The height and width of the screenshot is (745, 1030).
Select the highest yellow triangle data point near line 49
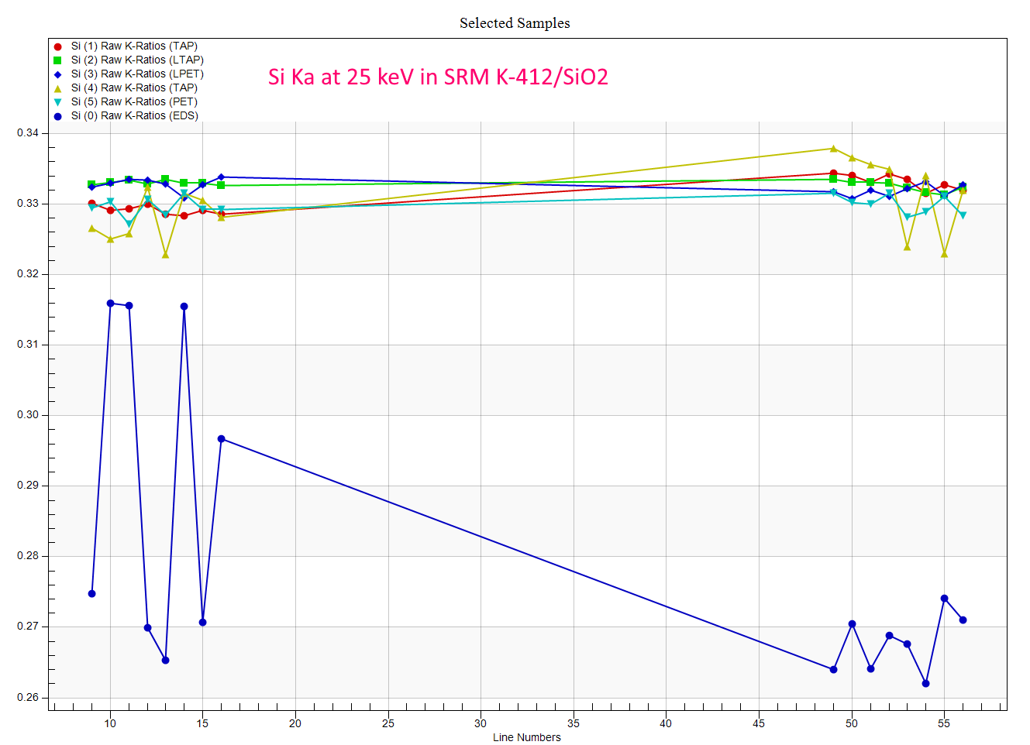coord(833,149)
